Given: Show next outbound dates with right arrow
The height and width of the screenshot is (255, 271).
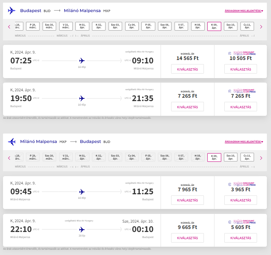Looking at the screenshot, I should (x=261, y=26).
